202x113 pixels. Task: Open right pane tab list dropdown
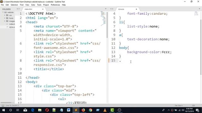199,9
